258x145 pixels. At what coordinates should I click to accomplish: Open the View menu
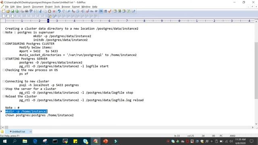(19, 7)
